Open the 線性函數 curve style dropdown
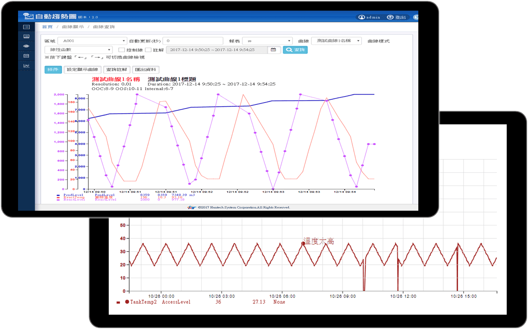The height and width of the screenshot is (329, 528). tap(78, 50)
